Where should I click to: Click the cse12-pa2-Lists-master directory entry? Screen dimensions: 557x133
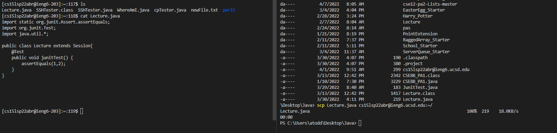coord(430,4)
